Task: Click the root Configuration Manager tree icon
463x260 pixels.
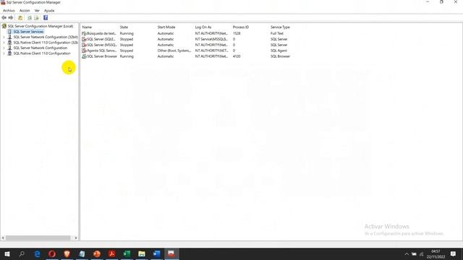Action: pyautogui.click(x=4, y=26)
